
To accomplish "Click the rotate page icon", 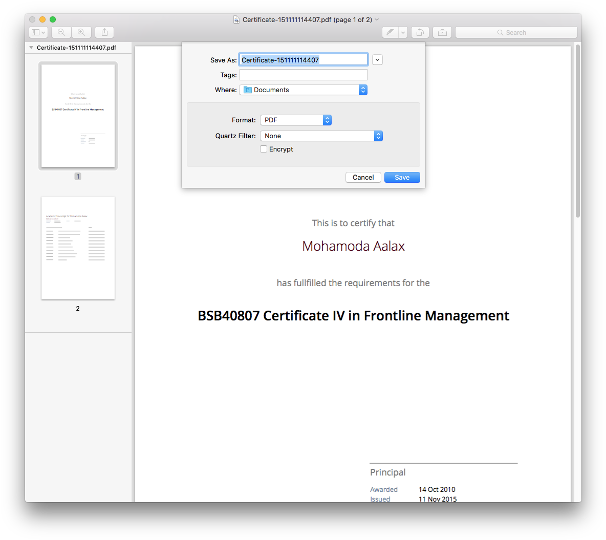I will pyautogui.click(x=420, y=32).
